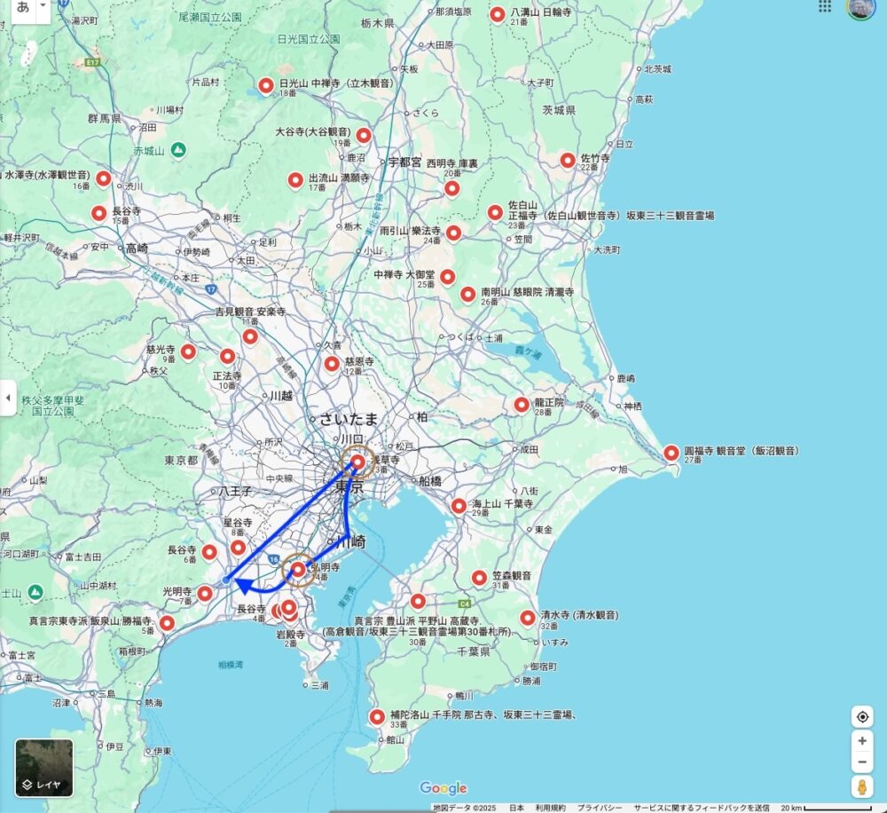Click the 船橋 city label
This screenshot has height=813, width=887.
[430, 481]
